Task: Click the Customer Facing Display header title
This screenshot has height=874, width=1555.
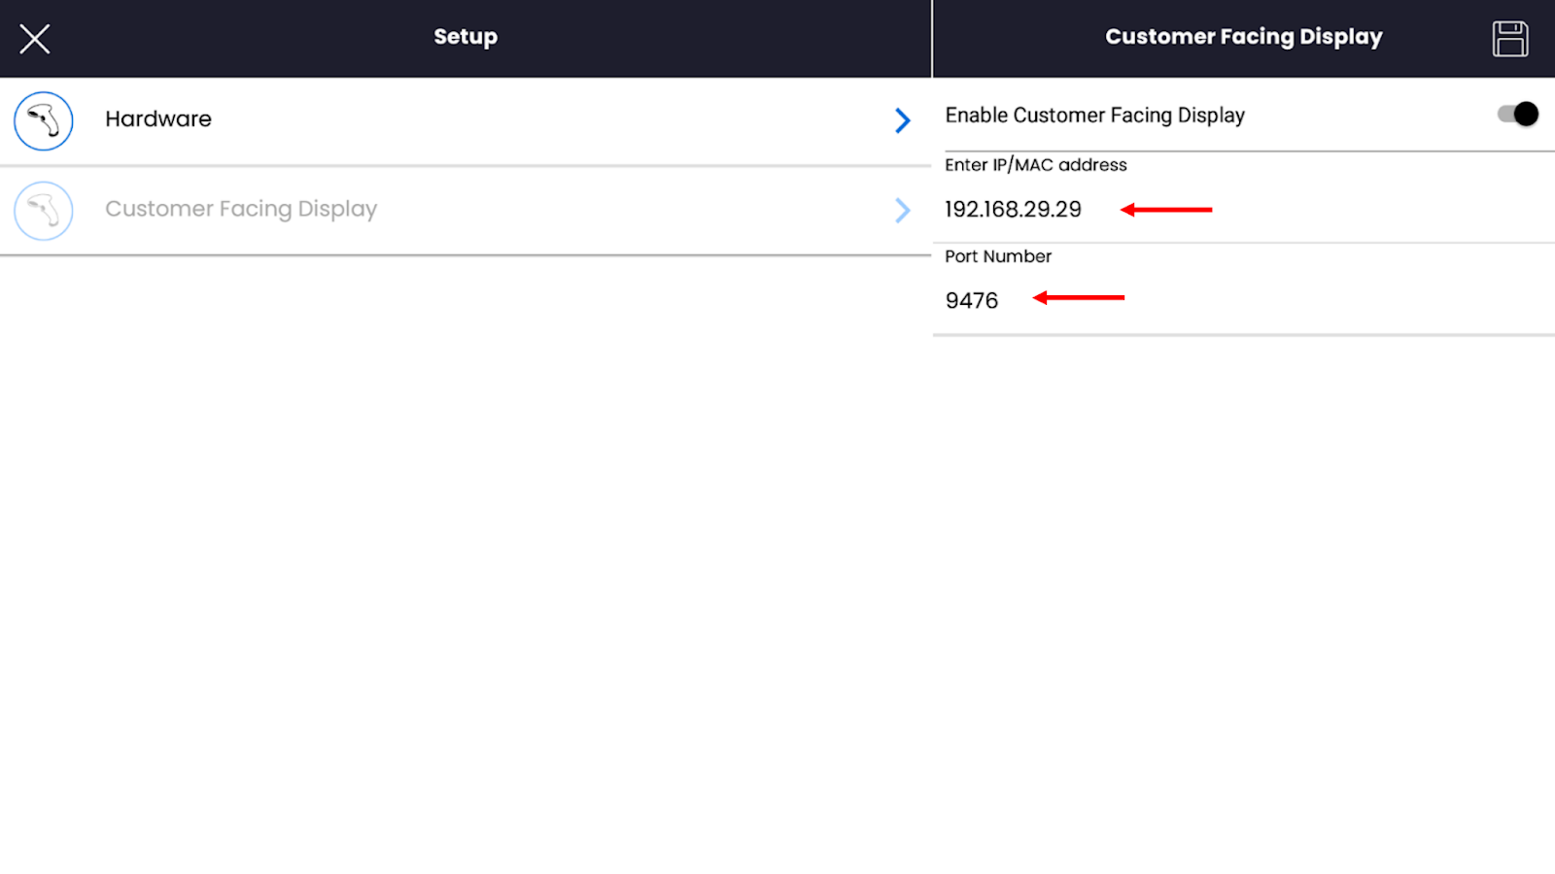Action: coord(1243,37)
